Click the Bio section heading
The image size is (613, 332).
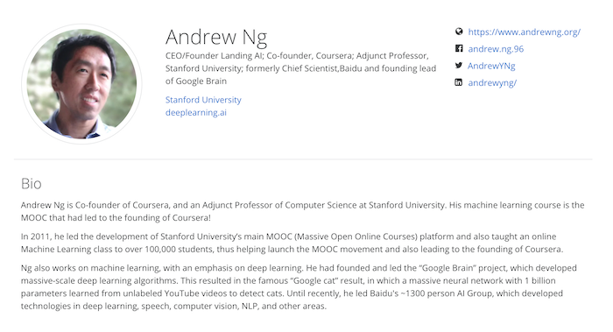click(x=32, y=183)
